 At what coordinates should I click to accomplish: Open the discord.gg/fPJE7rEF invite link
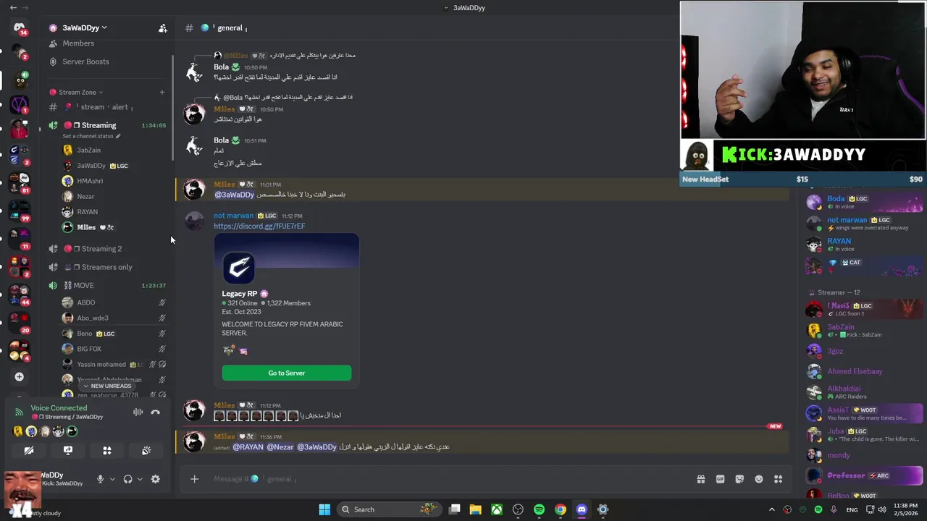259,226
